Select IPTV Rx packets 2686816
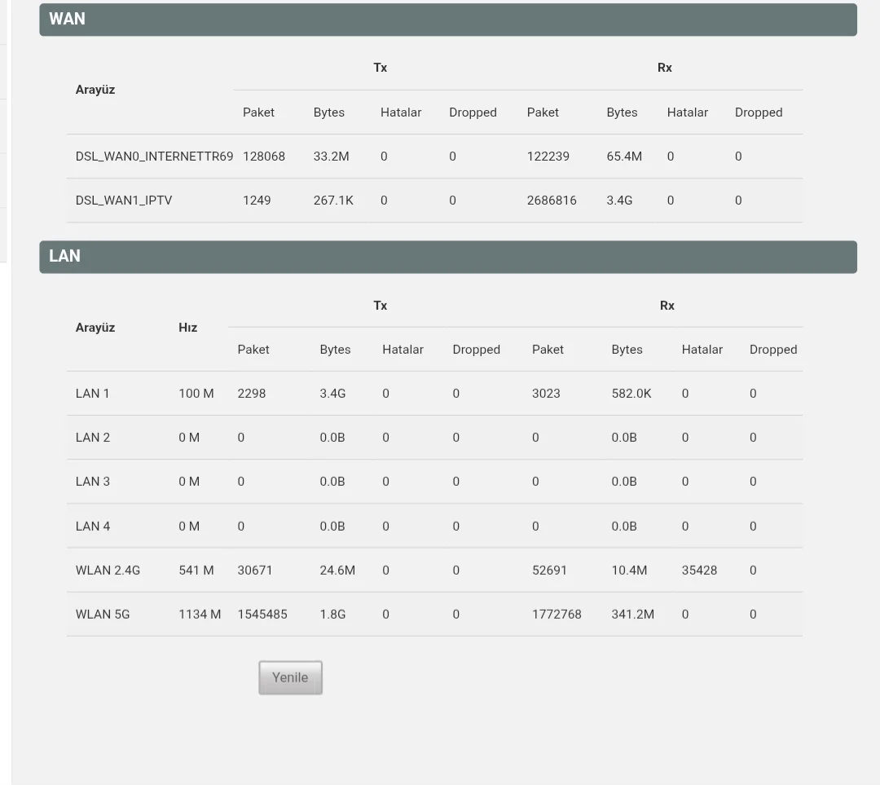This screenshot has width=880, height=785. 552,201
